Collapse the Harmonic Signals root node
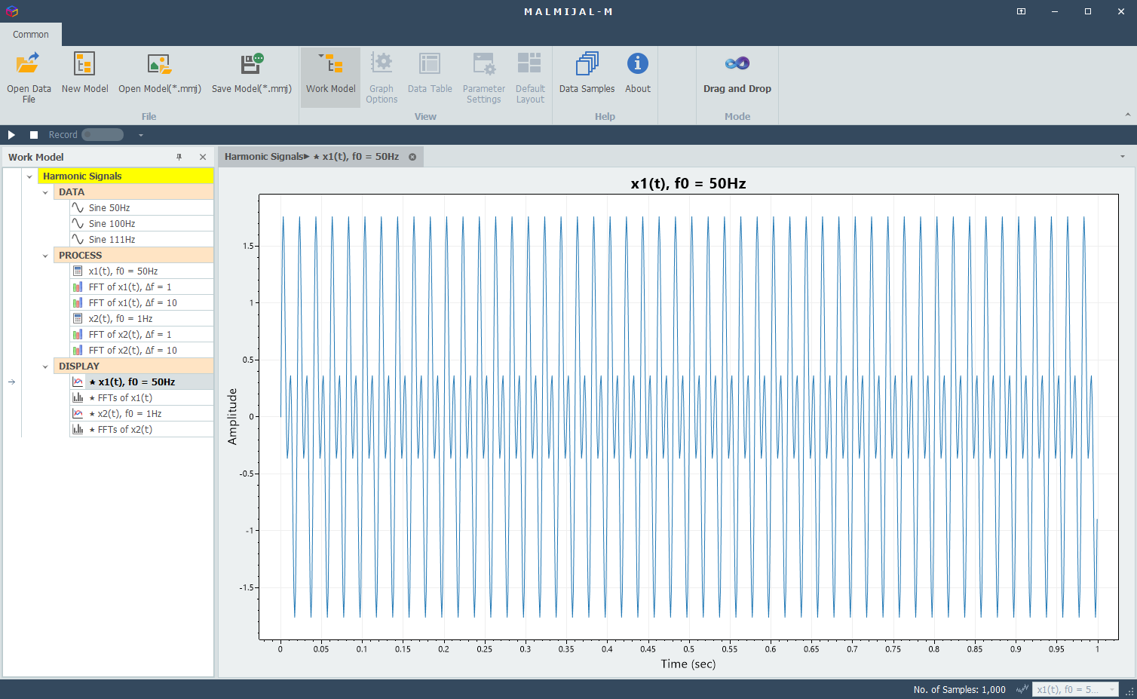 29,176
